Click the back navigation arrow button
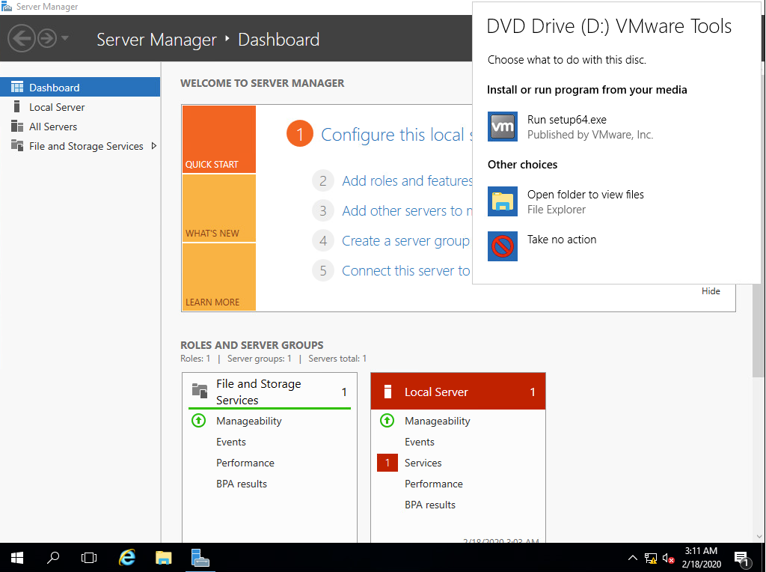Image resolution: width=766 pixels, height=572 pixels. click(22, 38)
